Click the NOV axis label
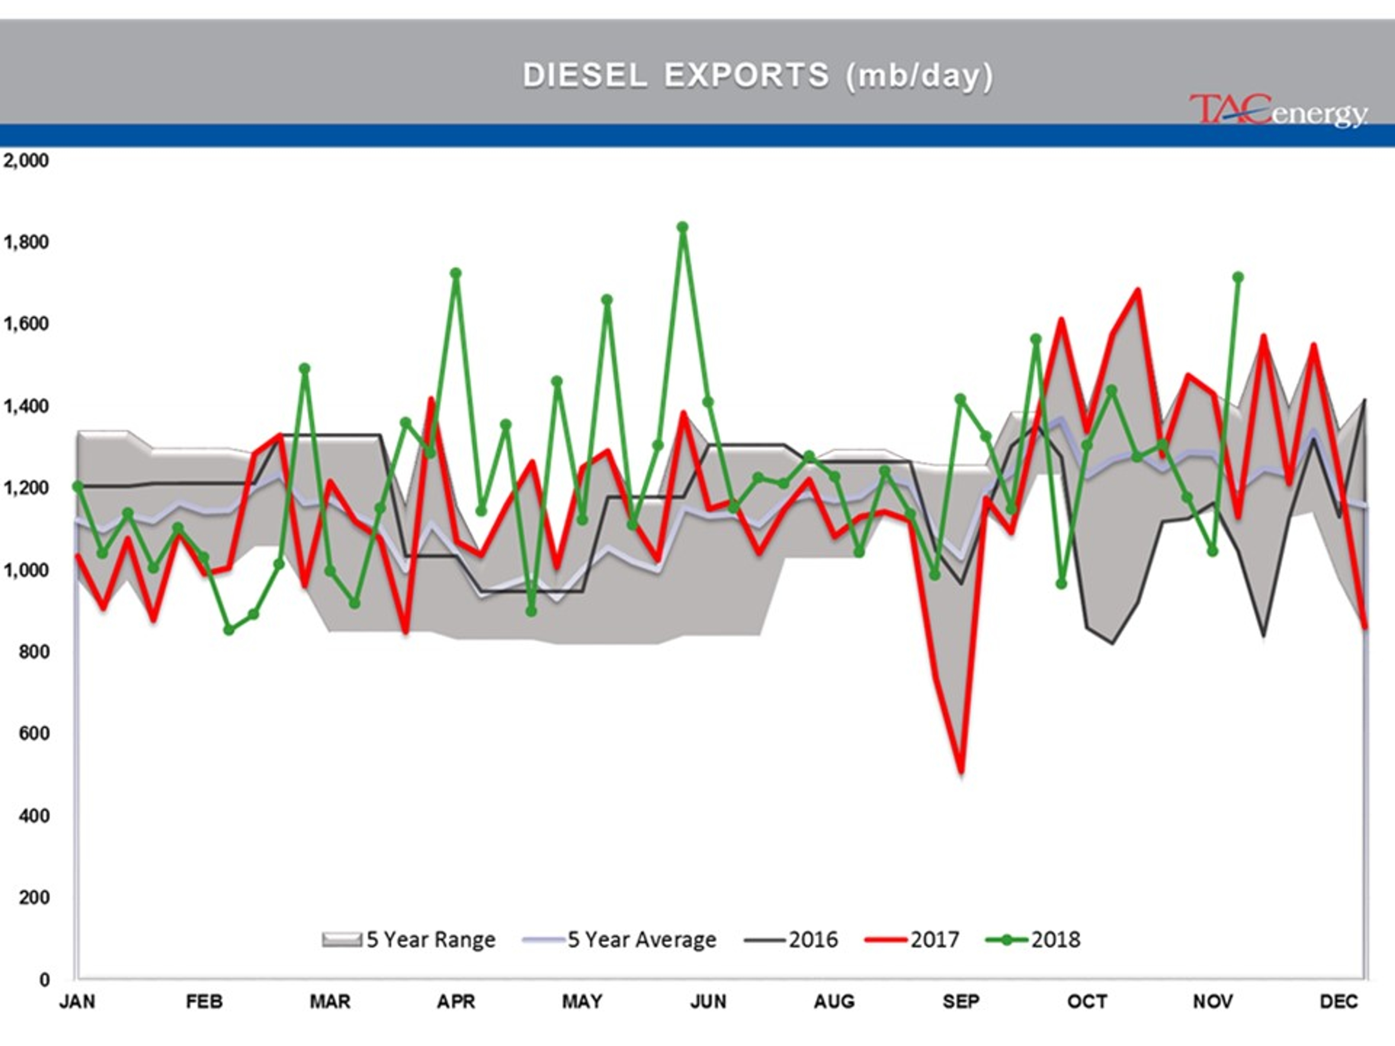 click(1213, 1001)
